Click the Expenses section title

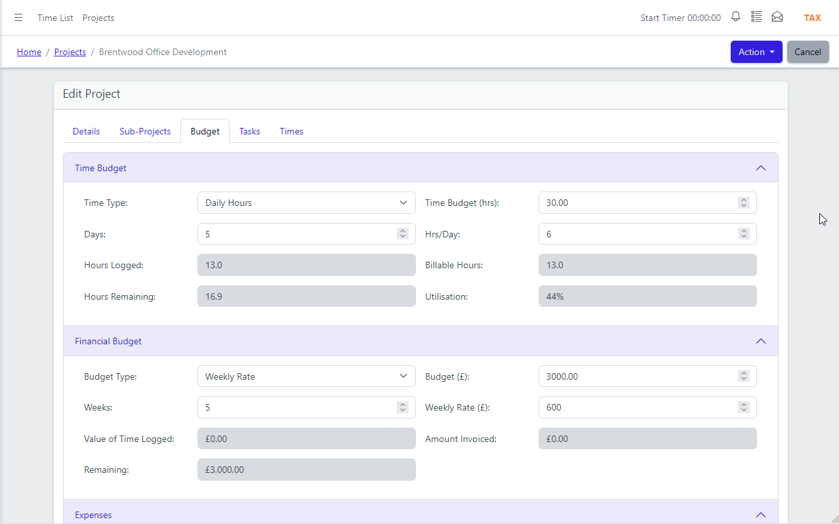[93, 515]
